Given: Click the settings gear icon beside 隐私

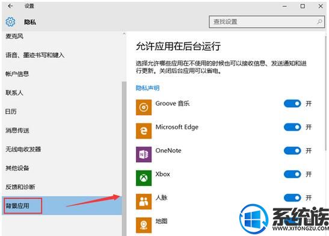Looking at the screenshot, I should (x=10, y=22).
